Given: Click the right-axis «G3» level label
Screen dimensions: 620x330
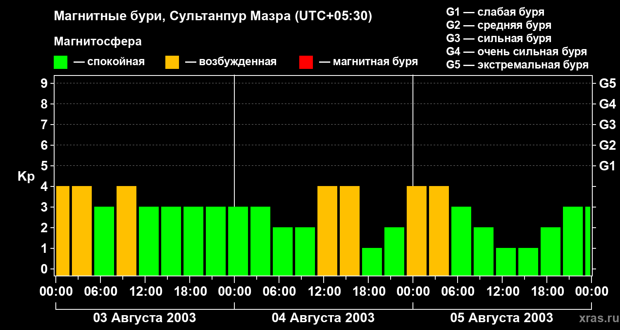Looking at the screenshot, I should [607, 125].
